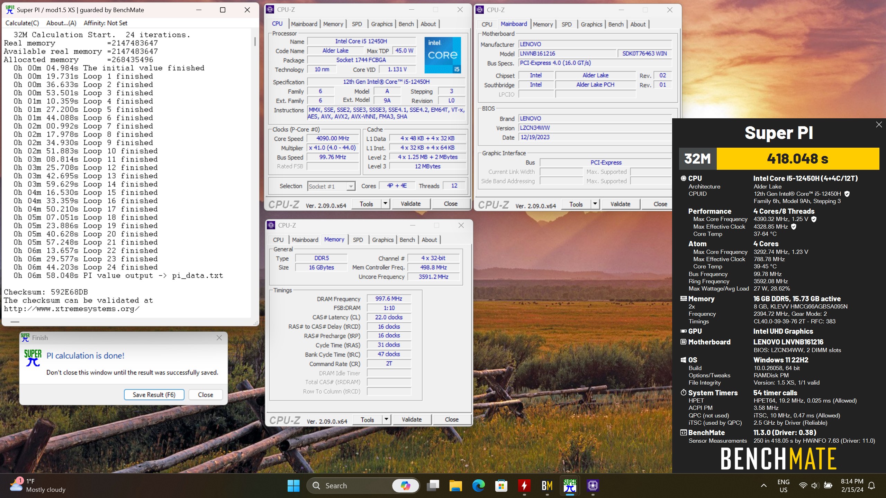Click the red lightning bolt taskbar icon
Image resolution: width=886 pixels, height=498 pixels.
[524, 486]
